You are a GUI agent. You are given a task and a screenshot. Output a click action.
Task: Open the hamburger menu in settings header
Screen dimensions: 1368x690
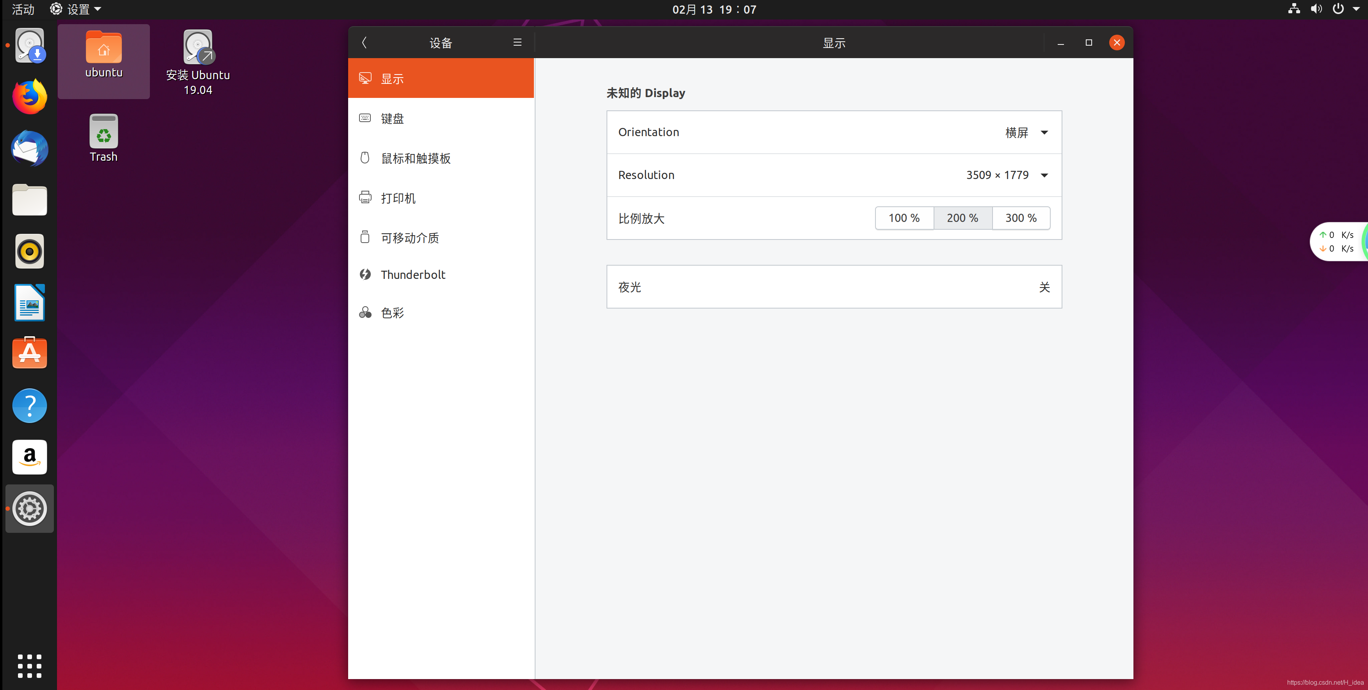pyautogui.click(x=517, y=43)
